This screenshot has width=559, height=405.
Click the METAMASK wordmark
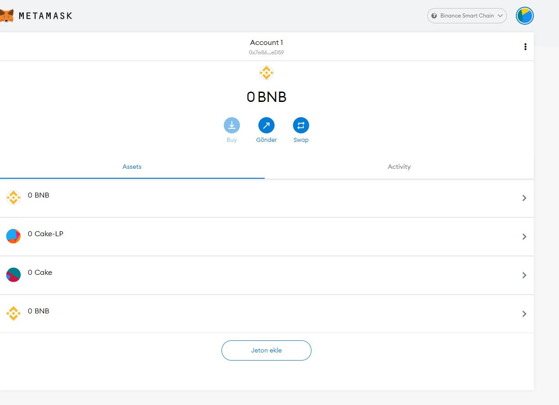pos(45,16)
